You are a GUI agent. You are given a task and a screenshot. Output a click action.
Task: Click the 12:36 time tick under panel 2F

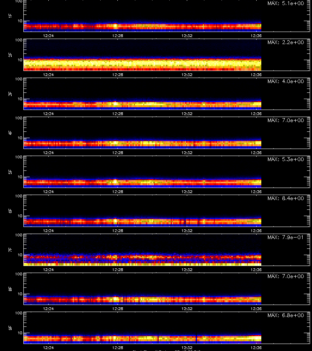pyautogui.click(x=256, y=74)
